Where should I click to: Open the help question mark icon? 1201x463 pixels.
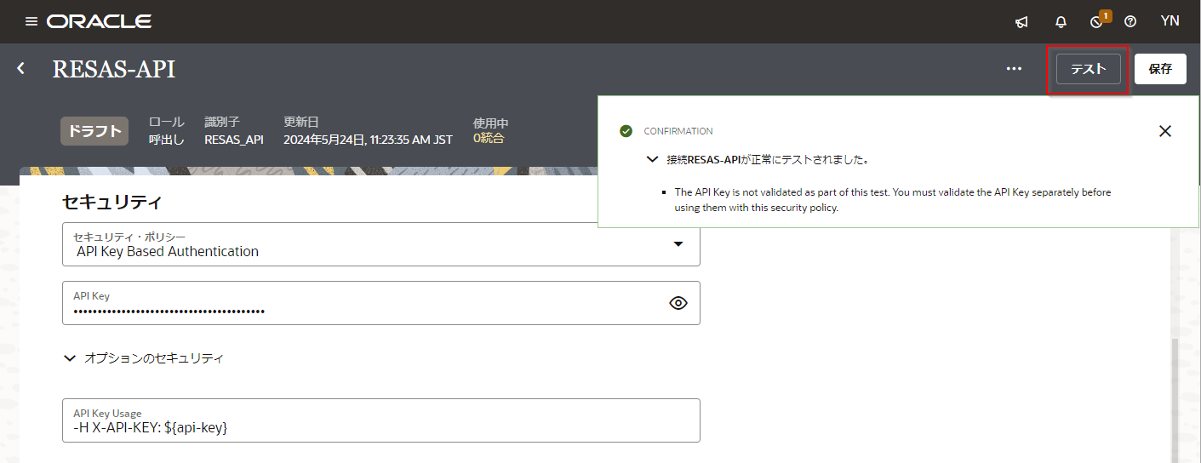pyautogui.click(x=1130, y=22)
